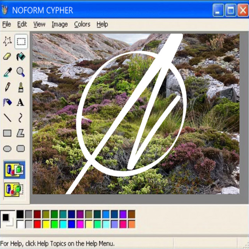Pick the red color swatch in palette
Image resolution: width=249 pixels, height=249 pixels.
37,224
